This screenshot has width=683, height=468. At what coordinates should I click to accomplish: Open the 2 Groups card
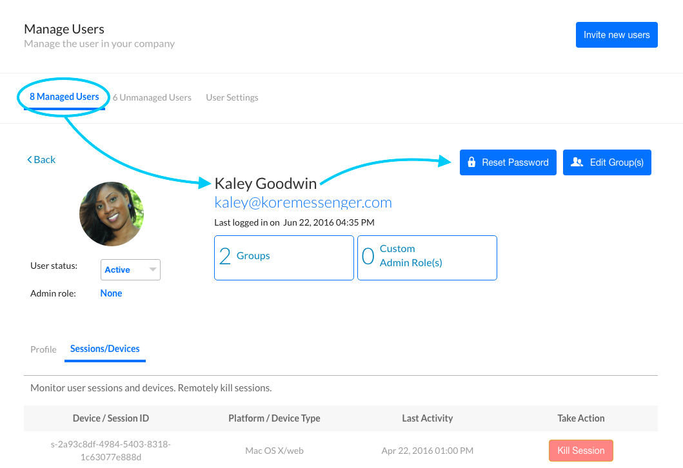[x=284, y=257]
